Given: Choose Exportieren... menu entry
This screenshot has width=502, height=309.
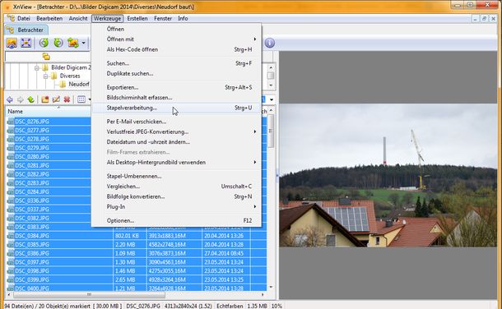Looking at the screenshot, I should 176,87.
